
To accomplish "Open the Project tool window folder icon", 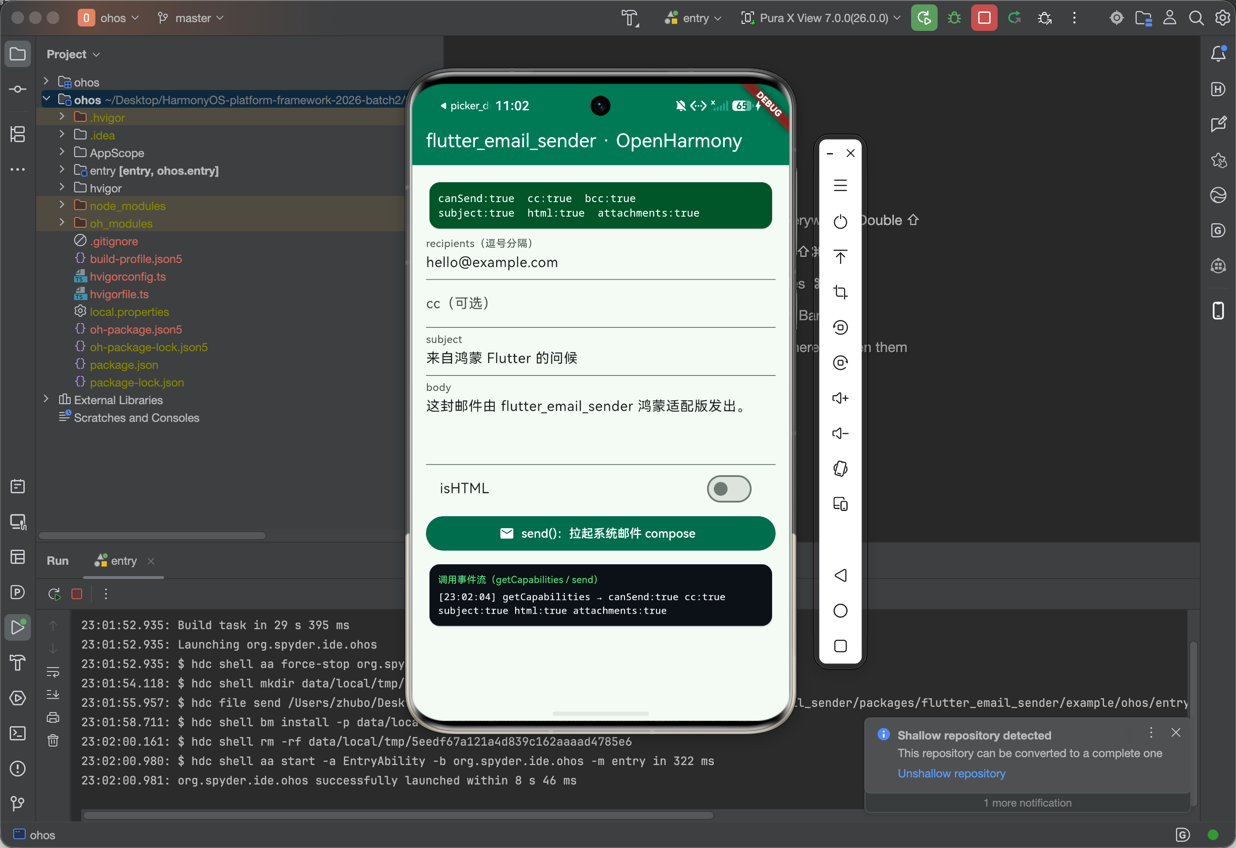I will 18,54.
